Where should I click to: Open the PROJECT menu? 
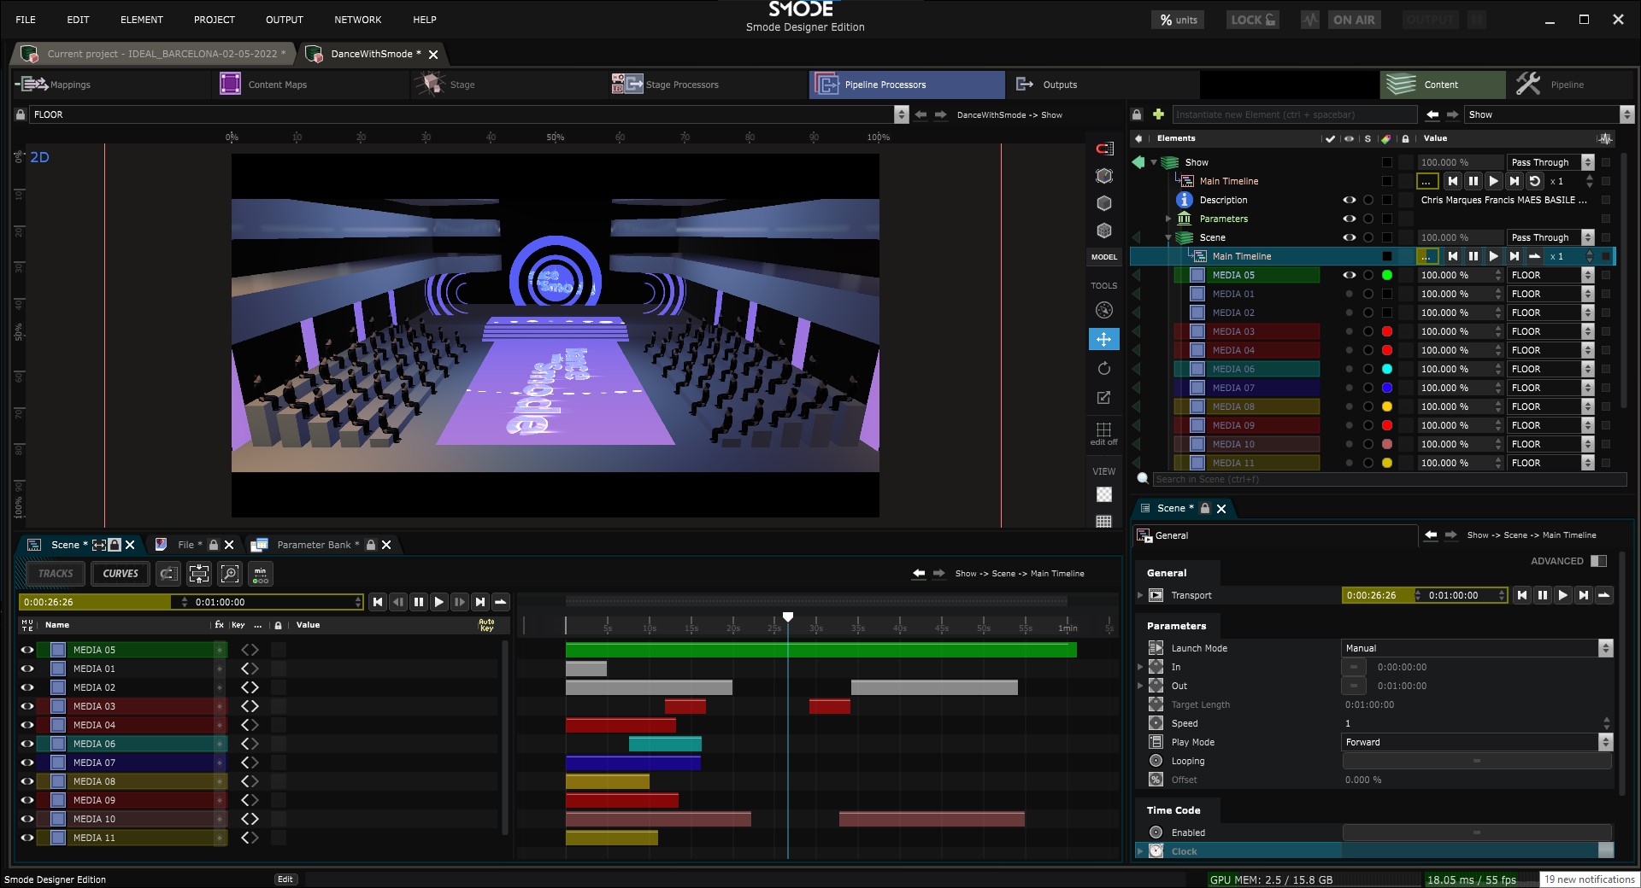pos(214,20)
